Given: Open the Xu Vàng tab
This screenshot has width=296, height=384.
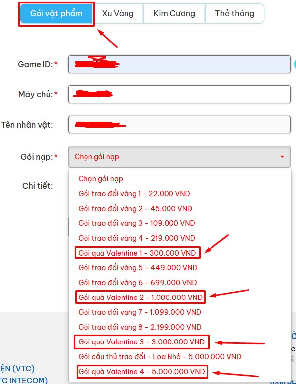Looking at the screenshot, I should click(118, 14).
